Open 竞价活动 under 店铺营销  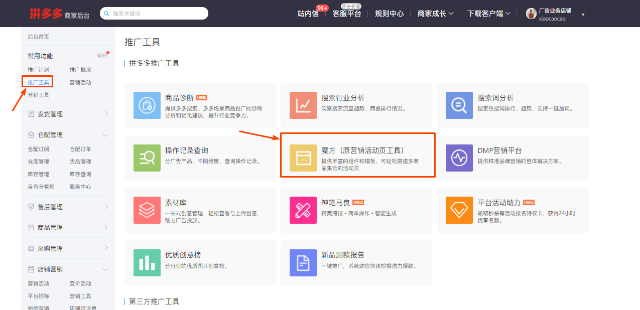pyautogui.click(x=80, y=283)
